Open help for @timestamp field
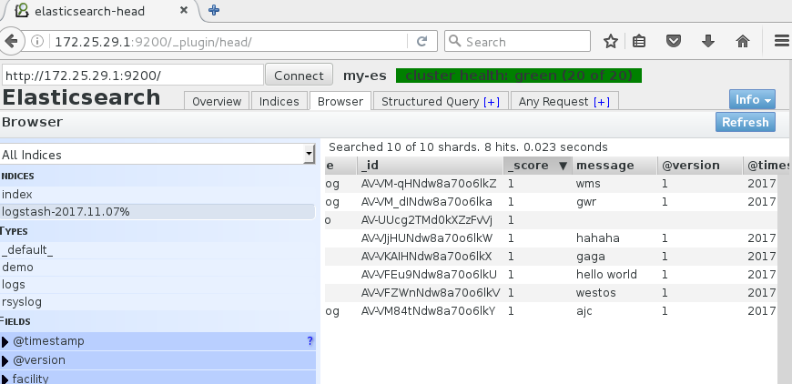This screenshot has height=384, width=792. click(310, 340)
